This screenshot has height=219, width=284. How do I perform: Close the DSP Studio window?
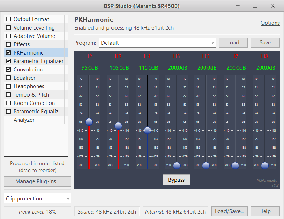coord(273,6)
